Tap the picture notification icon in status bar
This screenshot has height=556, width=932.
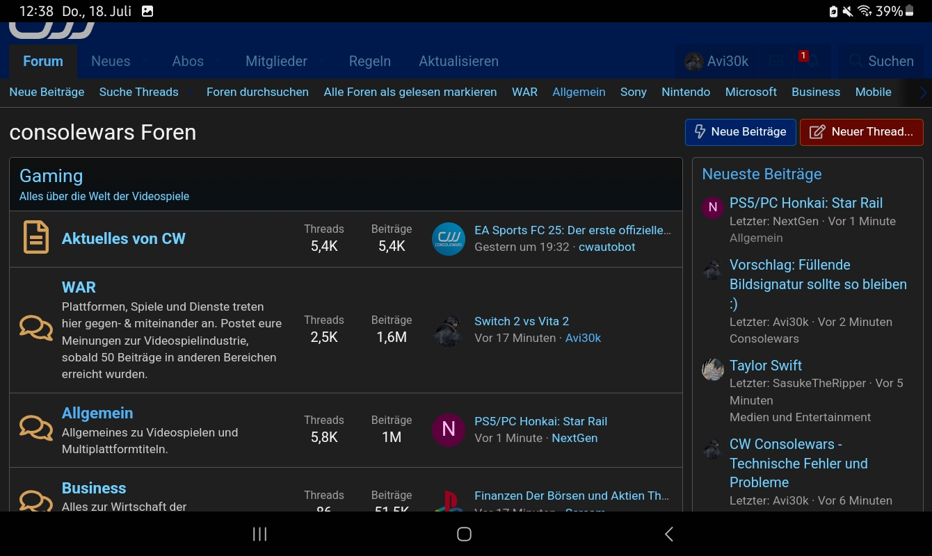click(147, 11)
